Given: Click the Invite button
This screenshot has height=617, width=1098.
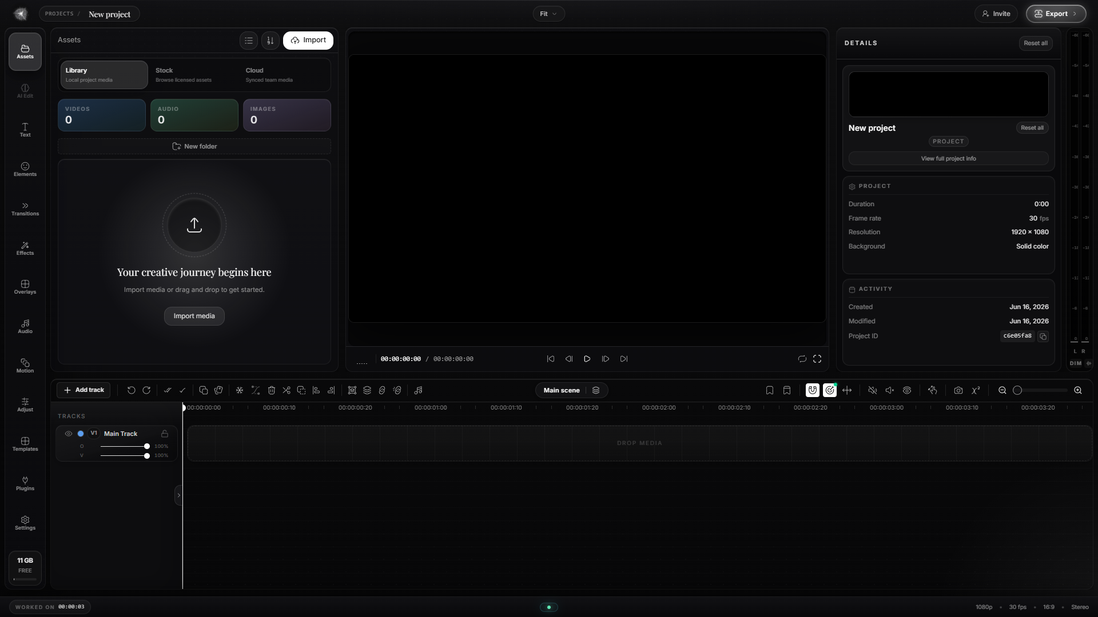Looking at the screenshot, I should (996, 14).
